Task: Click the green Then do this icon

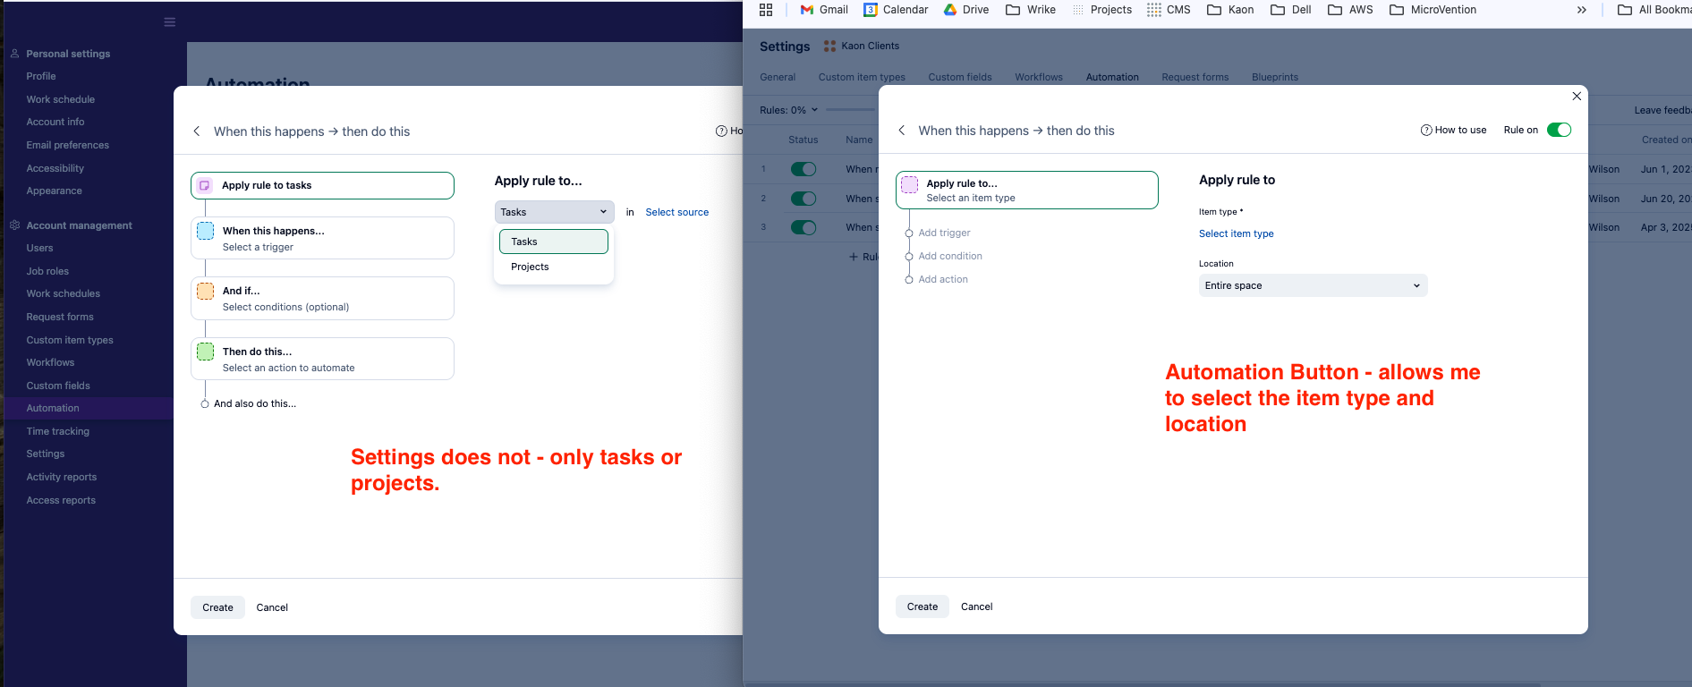Action: pyautogui.click(x=205, y=352)
